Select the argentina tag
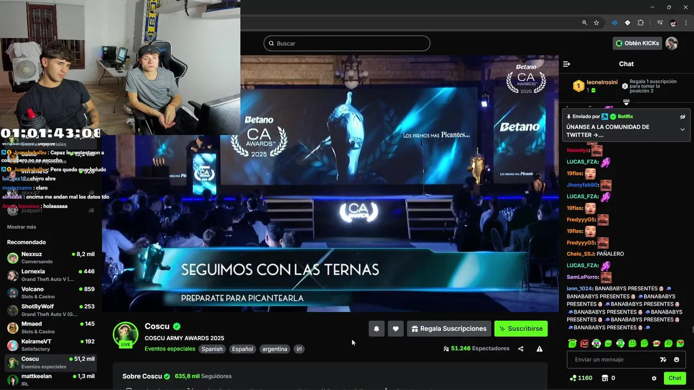This screenshot has width=694, height=390. [x=275, y=349]
